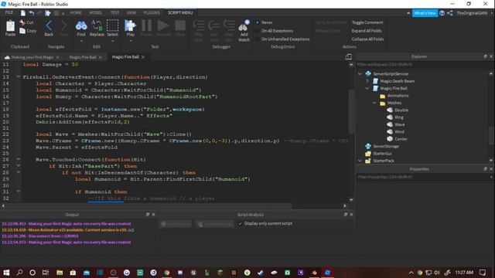Switch to the TEST ribbon tab

(114, 12)
